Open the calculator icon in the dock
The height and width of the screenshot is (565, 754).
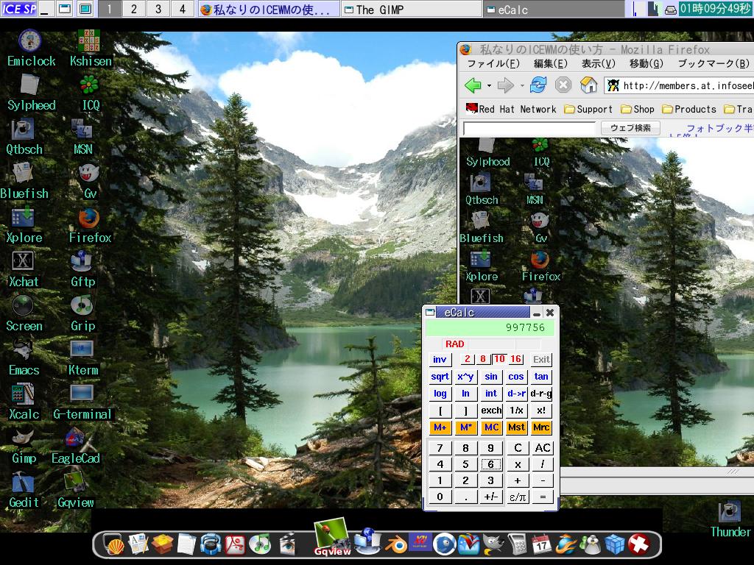click(518, 544)
